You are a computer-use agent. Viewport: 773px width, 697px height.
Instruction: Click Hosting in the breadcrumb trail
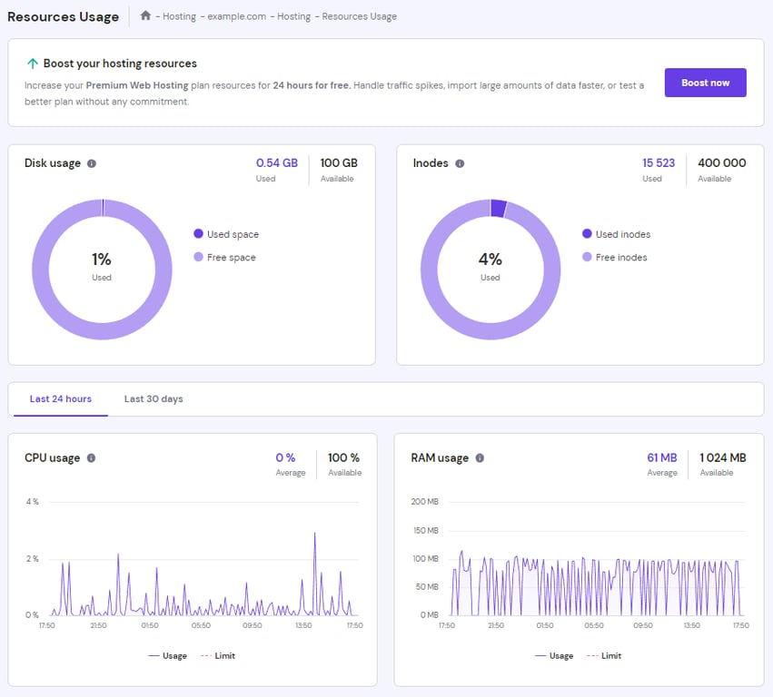pyautogui.click(x=179, y=16)
